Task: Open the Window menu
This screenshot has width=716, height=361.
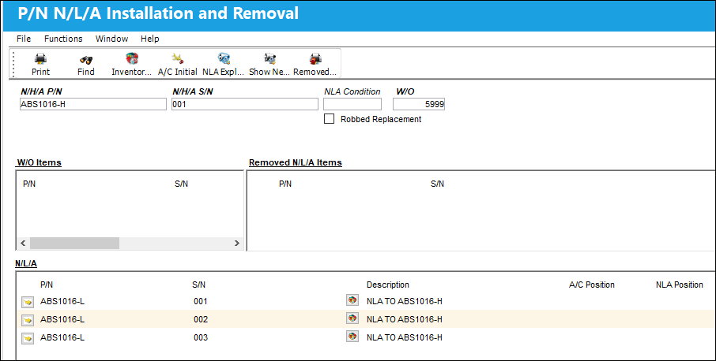Action: (112, 39)
